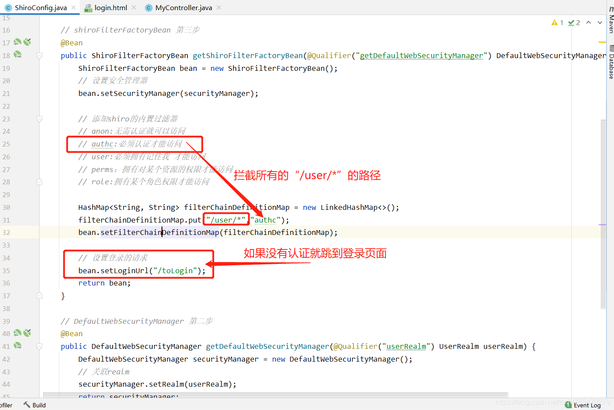Click the checkmarked Spring bean icon on line 17
The width and height of the screenshot is (614, 410).
(27, 42)
